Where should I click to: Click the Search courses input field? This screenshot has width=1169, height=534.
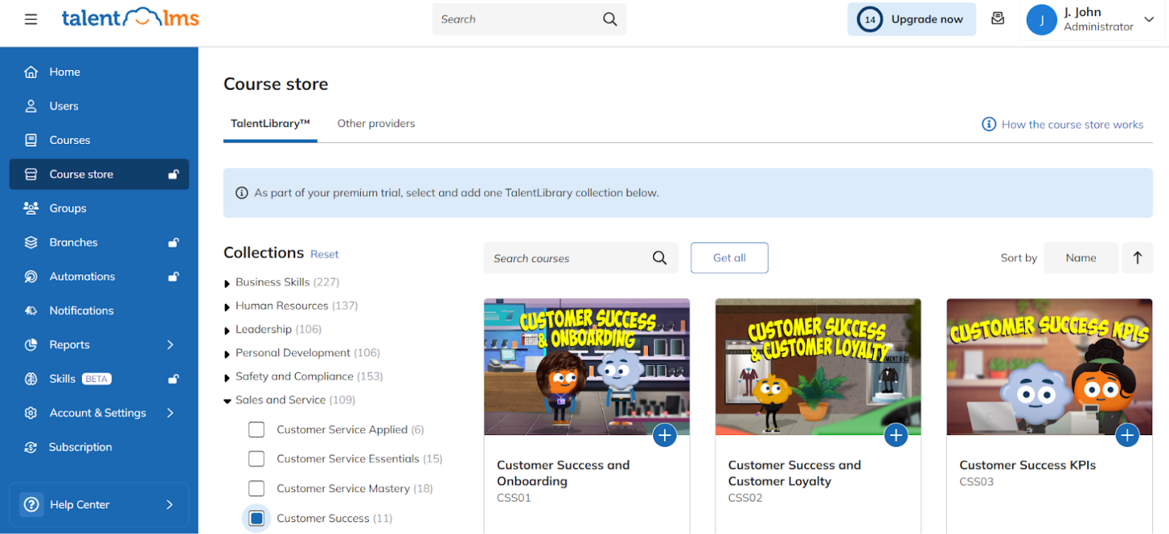[581, 257]
